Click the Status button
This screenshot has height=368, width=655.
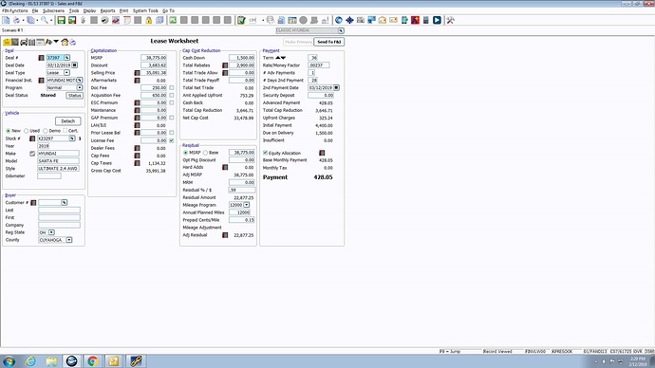pyautogui.click(x=74, y=96)
